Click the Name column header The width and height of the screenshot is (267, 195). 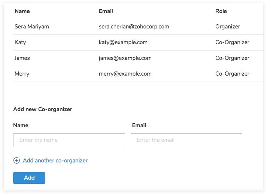coord(22,11)
